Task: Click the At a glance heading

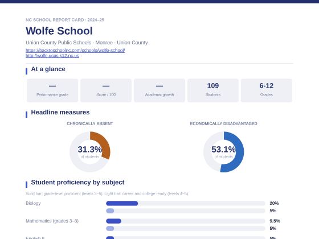Action: click(48, 69)
